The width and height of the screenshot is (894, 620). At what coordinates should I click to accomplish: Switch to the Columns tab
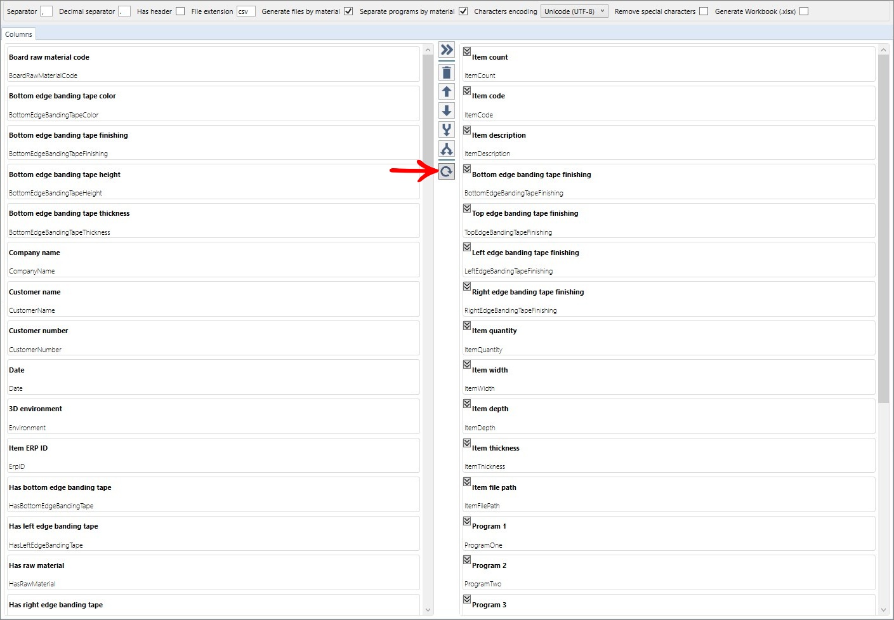pos(18,34)
